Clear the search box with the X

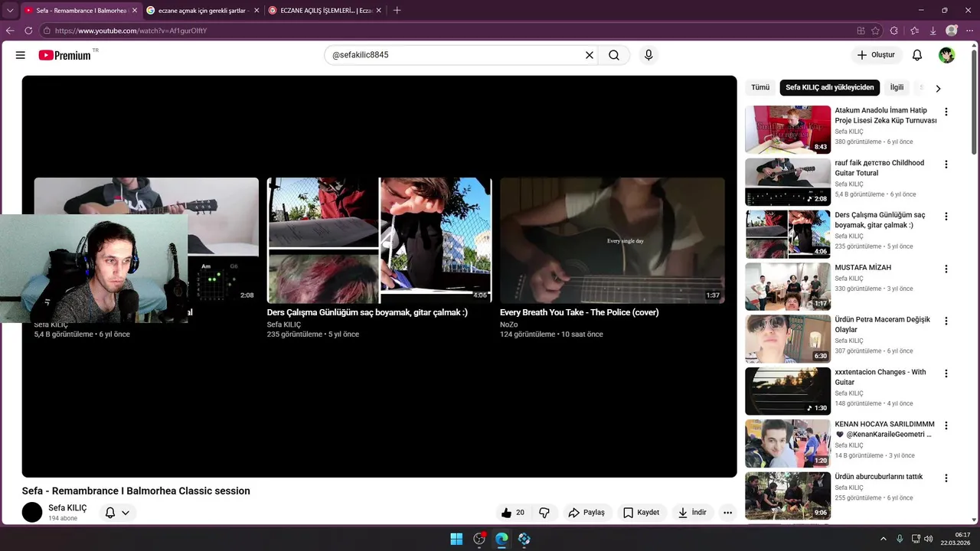pos(590,55)
